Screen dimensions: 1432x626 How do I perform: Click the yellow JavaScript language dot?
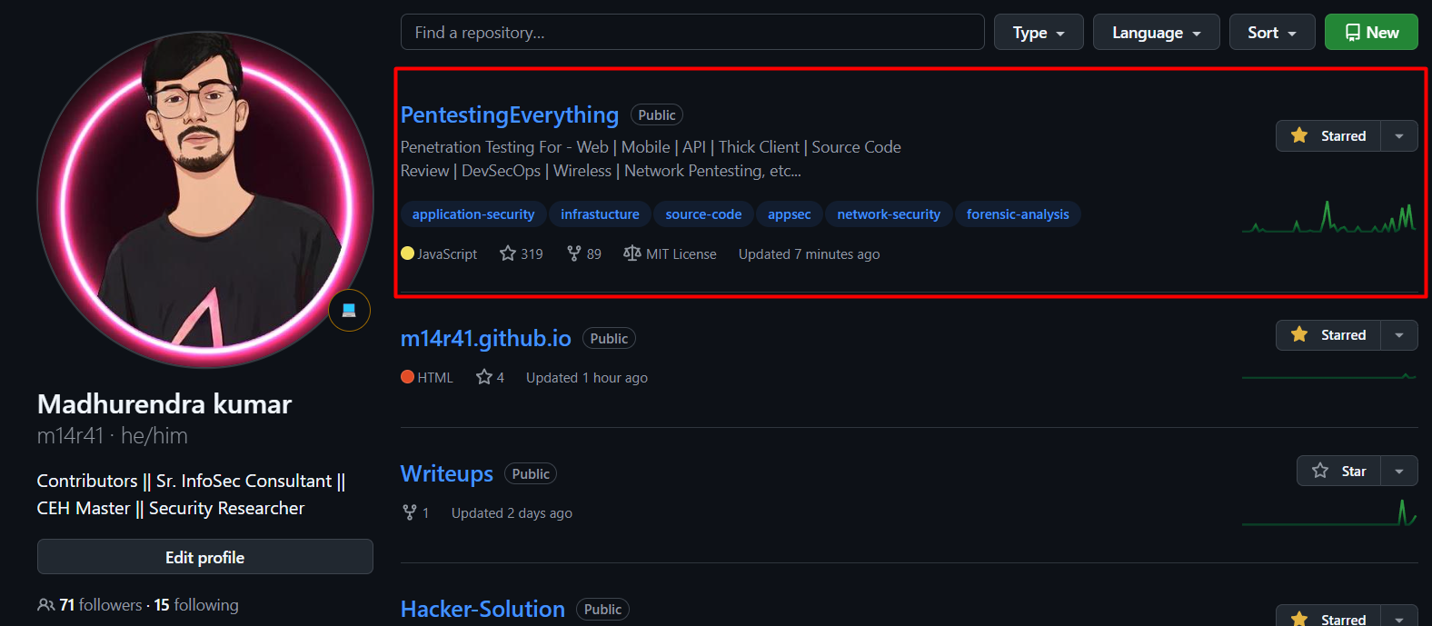point(408,253)
